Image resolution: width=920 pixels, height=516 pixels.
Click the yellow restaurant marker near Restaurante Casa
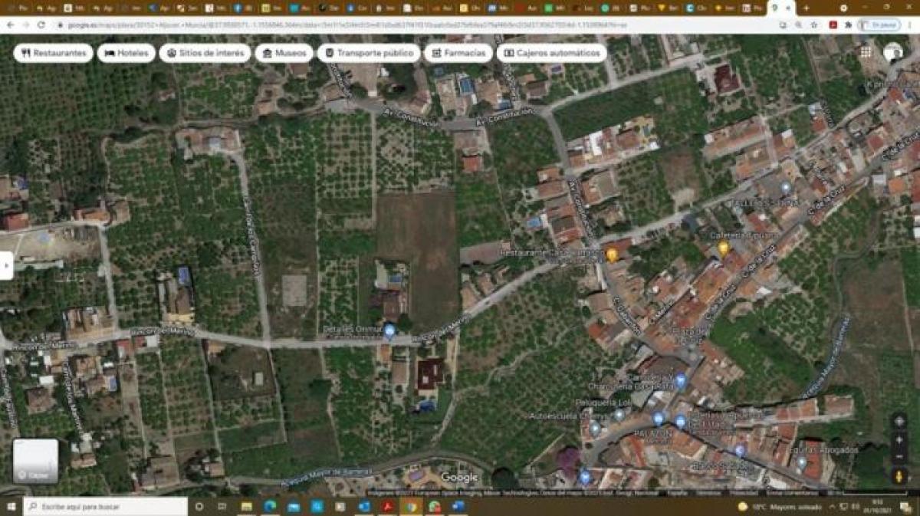tap(609, 253)
